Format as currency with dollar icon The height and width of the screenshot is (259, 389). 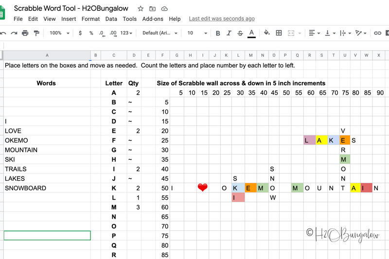(80, 33)
